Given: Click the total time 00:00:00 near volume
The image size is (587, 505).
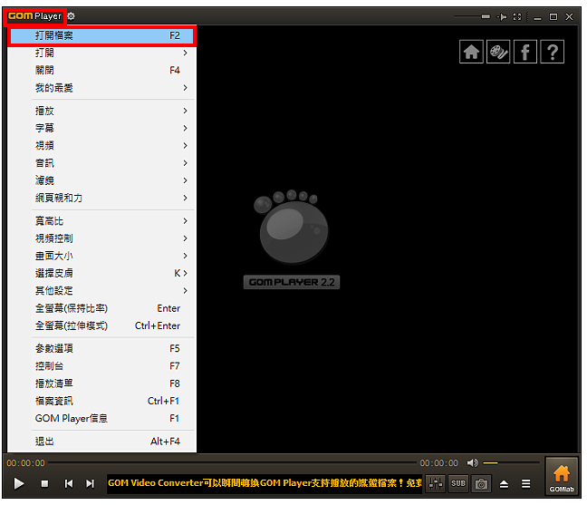Looking at the screenshot, I should [x=438, y=463].
